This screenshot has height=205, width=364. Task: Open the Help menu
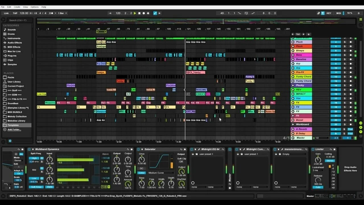(x=44, y=7)
